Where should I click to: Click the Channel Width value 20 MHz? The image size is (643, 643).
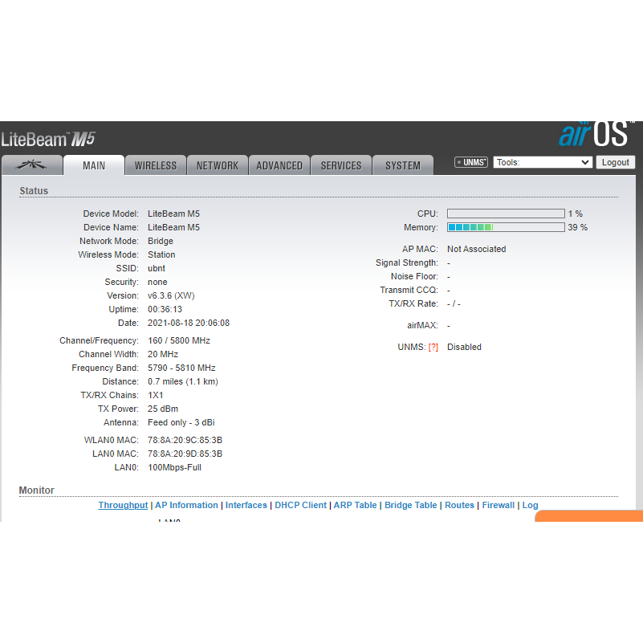163,354
